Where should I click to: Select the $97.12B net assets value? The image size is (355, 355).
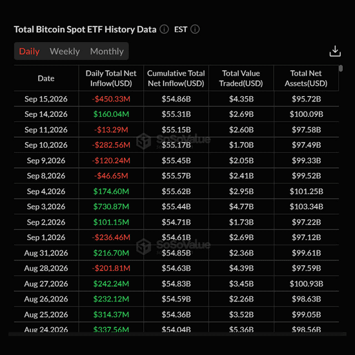pyautogui.click(x=307, y=238)
